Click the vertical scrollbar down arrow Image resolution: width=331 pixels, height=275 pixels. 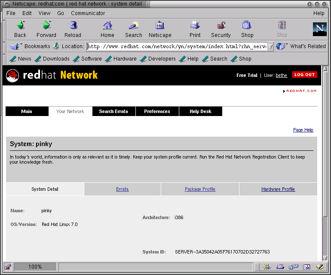point(325,257)
